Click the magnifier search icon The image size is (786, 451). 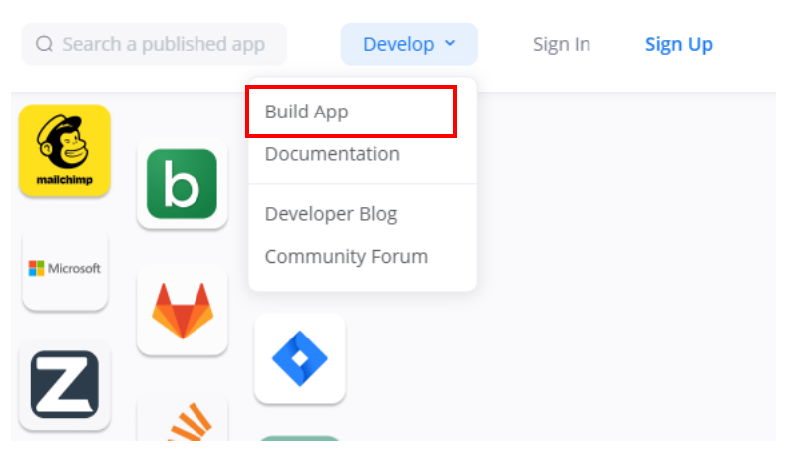[x=44, y=44]
